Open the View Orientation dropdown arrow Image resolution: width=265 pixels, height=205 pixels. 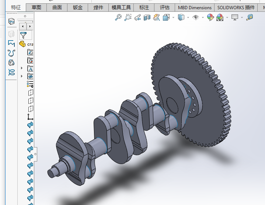(173, 17)
